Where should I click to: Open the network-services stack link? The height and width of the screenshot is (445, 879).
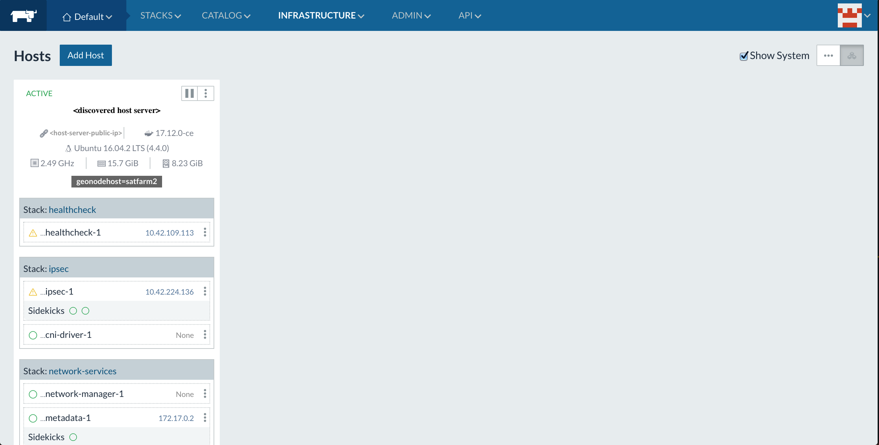click(83, 371)
